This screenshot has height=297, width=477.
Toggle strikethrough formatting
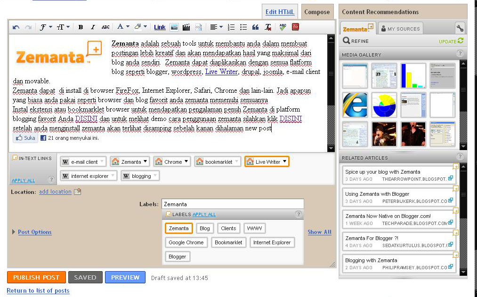[105, 27]
